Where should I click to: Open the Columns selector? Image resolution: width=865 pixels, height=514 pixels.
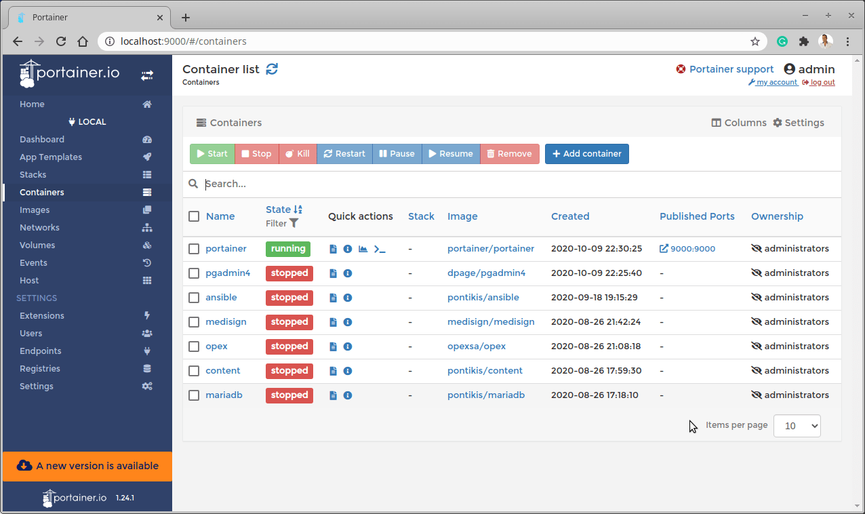click(x=739, y=123)
